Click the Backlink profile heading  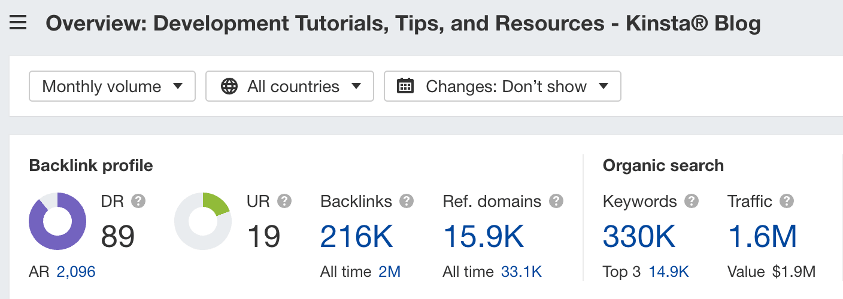point(91,166)
